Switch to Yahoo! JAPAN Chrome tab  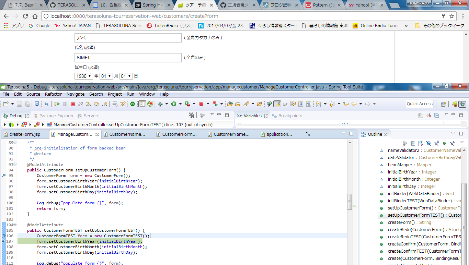point(366,5)
